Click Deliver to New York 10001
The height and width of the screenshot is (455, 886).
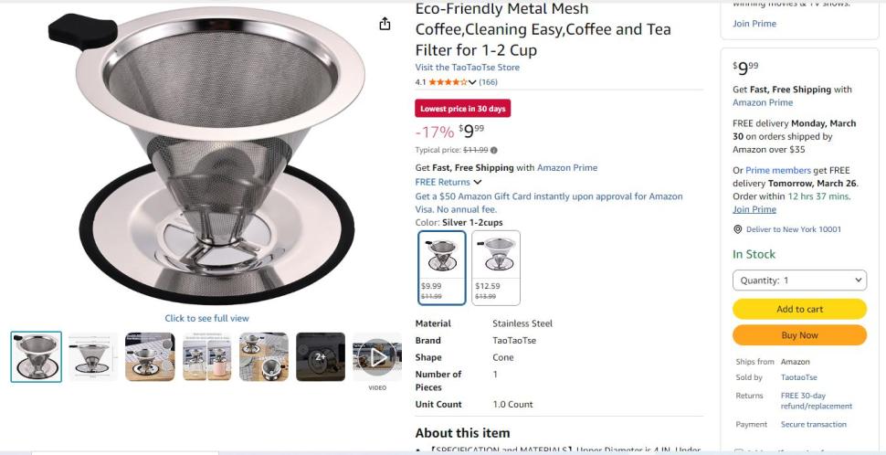(x=793, y=229)
